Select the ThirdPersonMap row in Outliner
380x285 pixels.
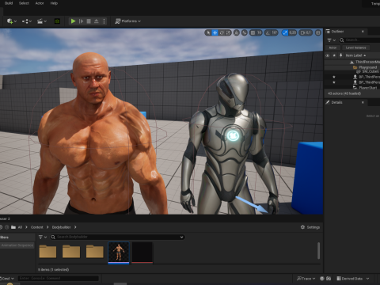pyautogui.click(x=352, y=62)
